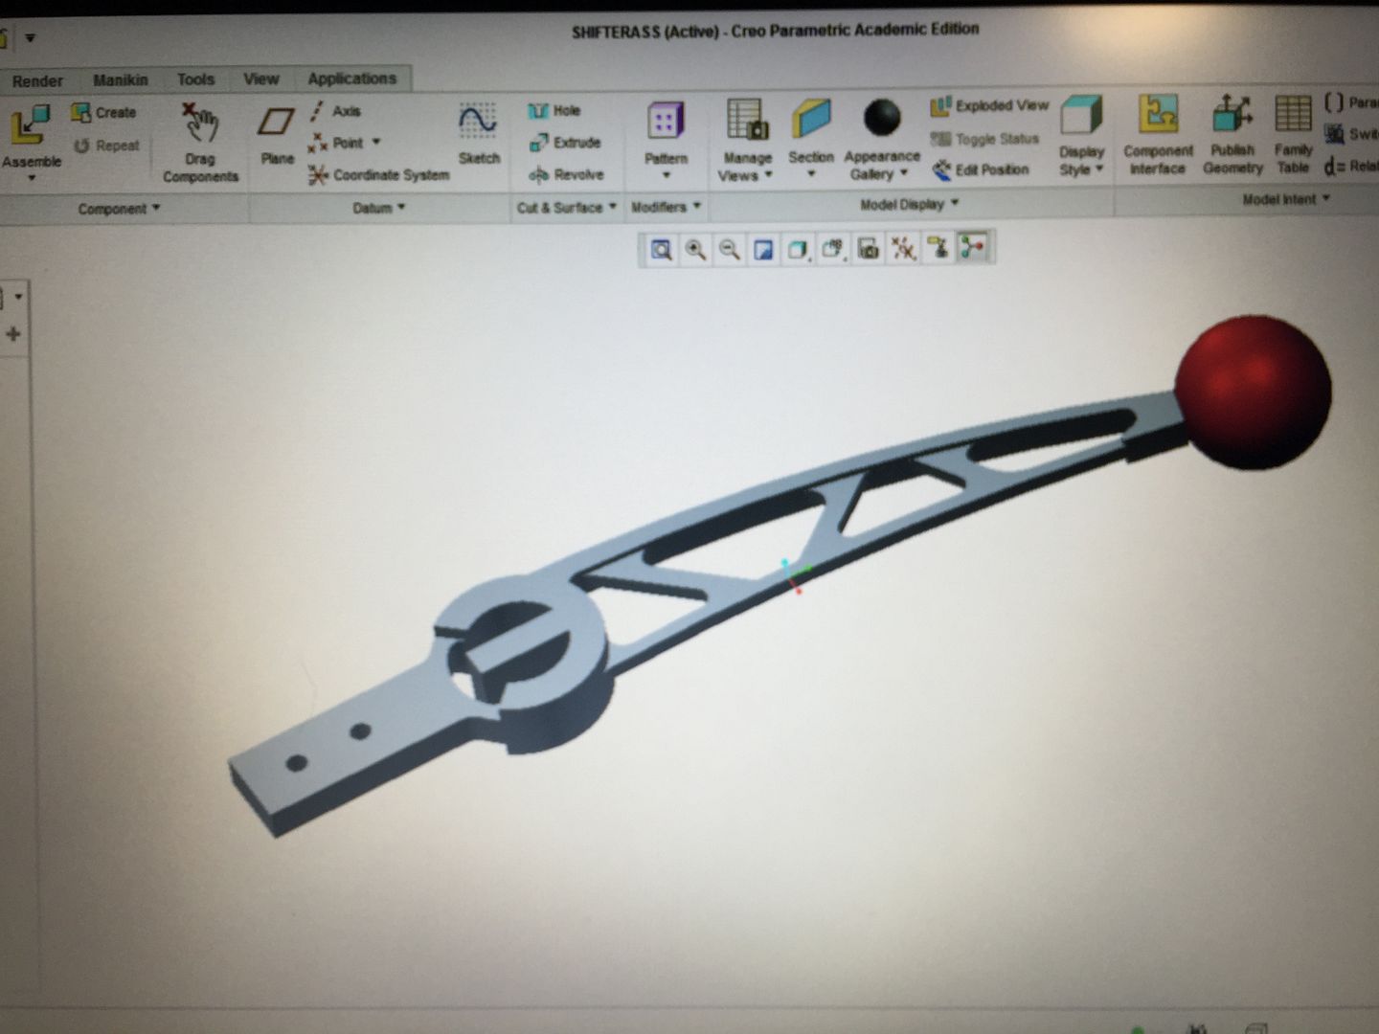The height and width of the screenshot is (1034, 1379).
Task: Create a datum Plane
Action: (277, 135)
